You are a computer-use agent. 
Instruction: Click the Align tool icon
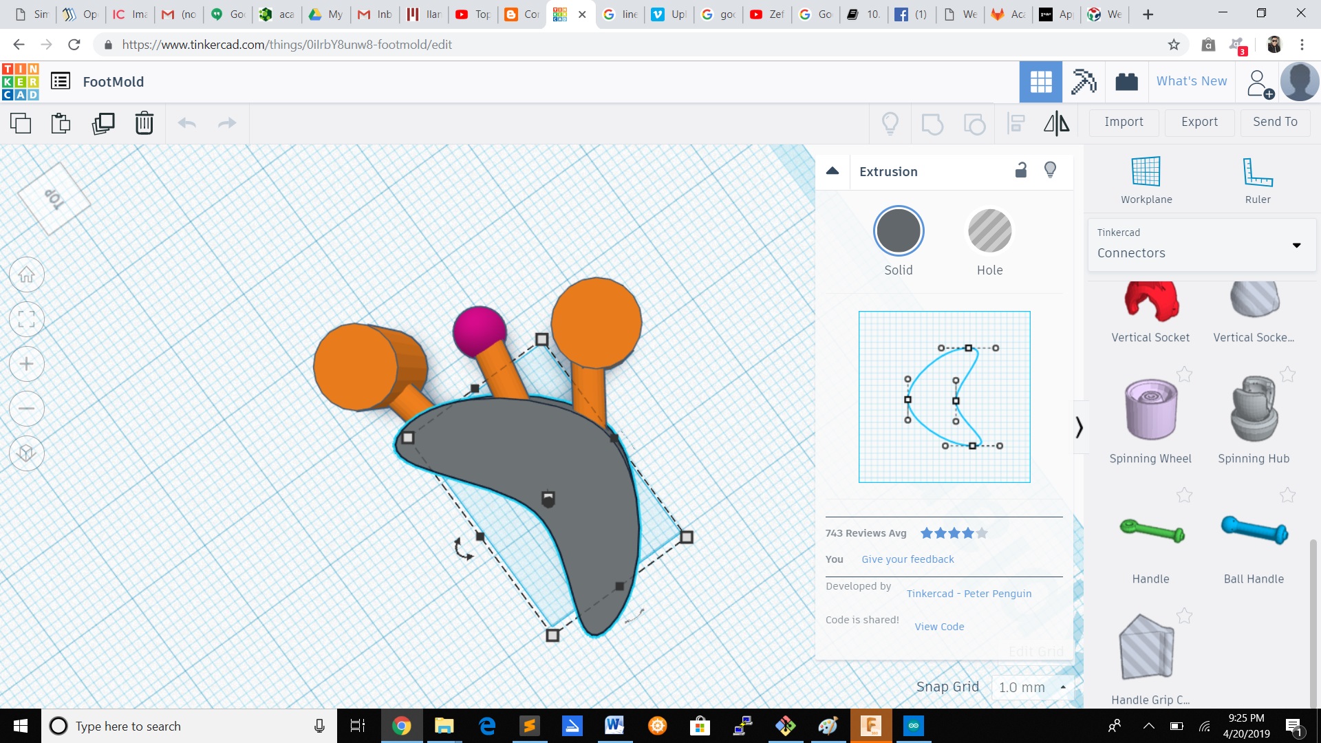point(1016,123)
